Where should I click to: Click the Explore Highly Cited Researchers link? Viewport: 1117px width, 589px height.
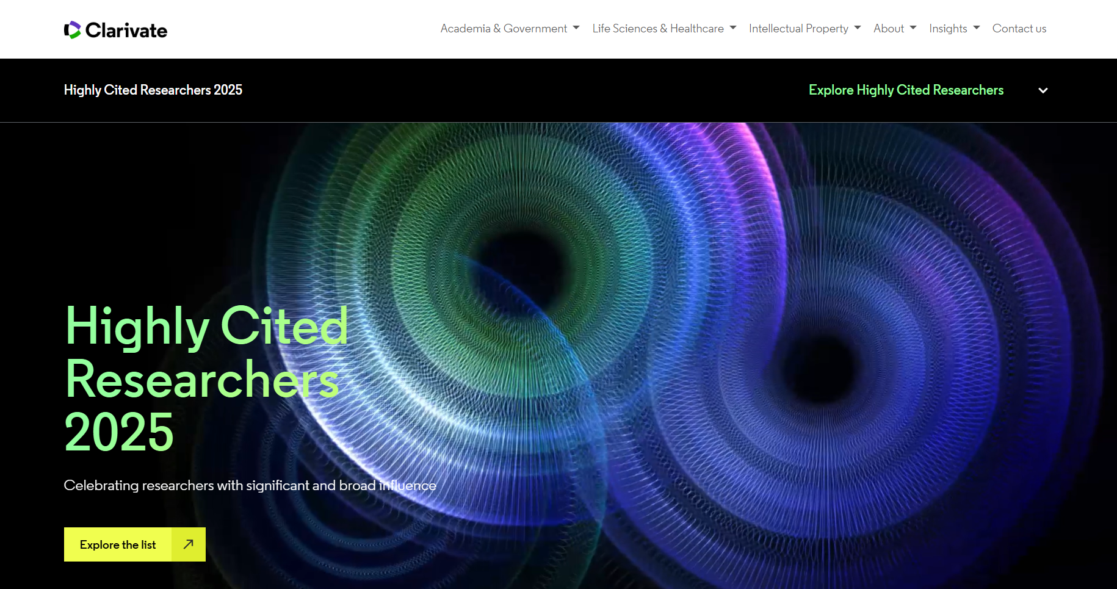[906, 90]
